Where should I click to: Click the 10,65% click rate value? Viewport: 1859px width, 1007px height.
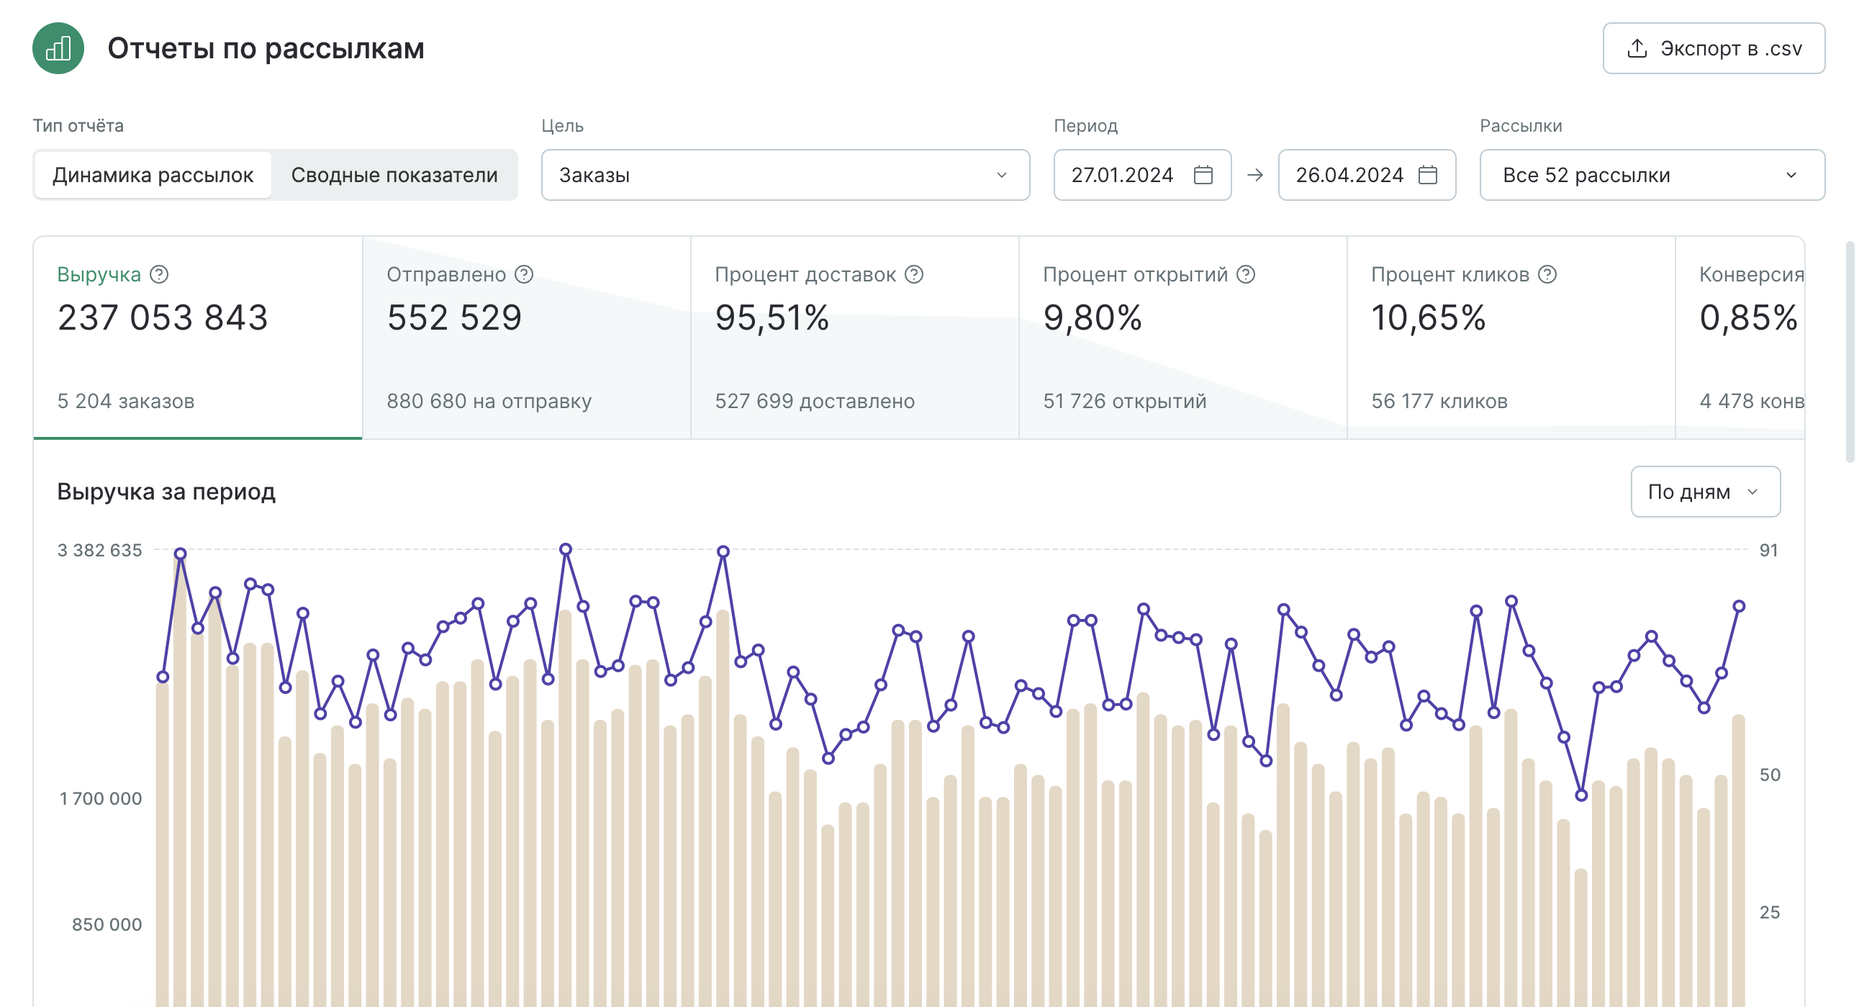pos(1429,317)
